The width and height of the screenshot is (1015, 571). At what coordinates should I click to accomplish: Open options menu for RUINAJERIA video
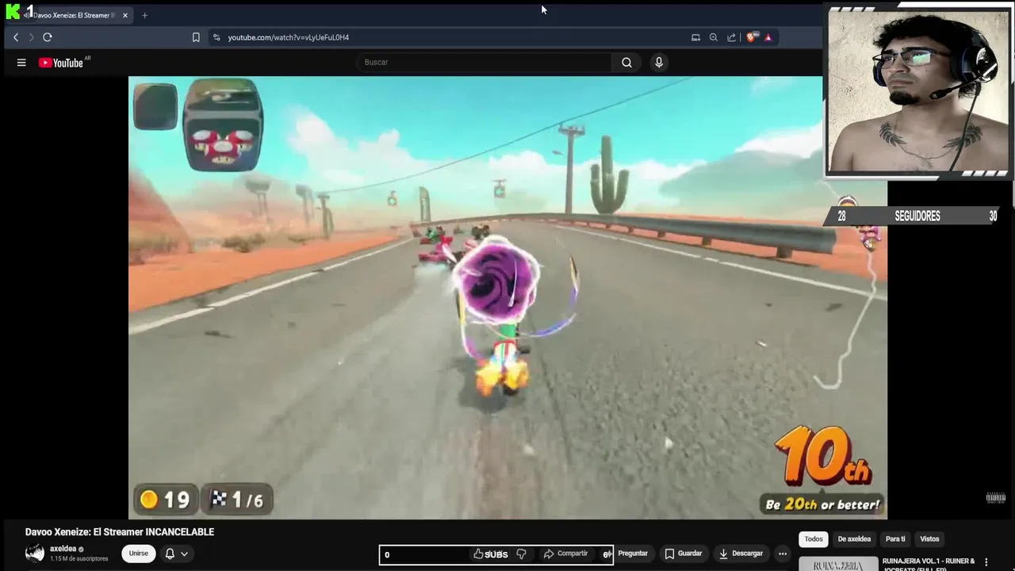[986, 562]
